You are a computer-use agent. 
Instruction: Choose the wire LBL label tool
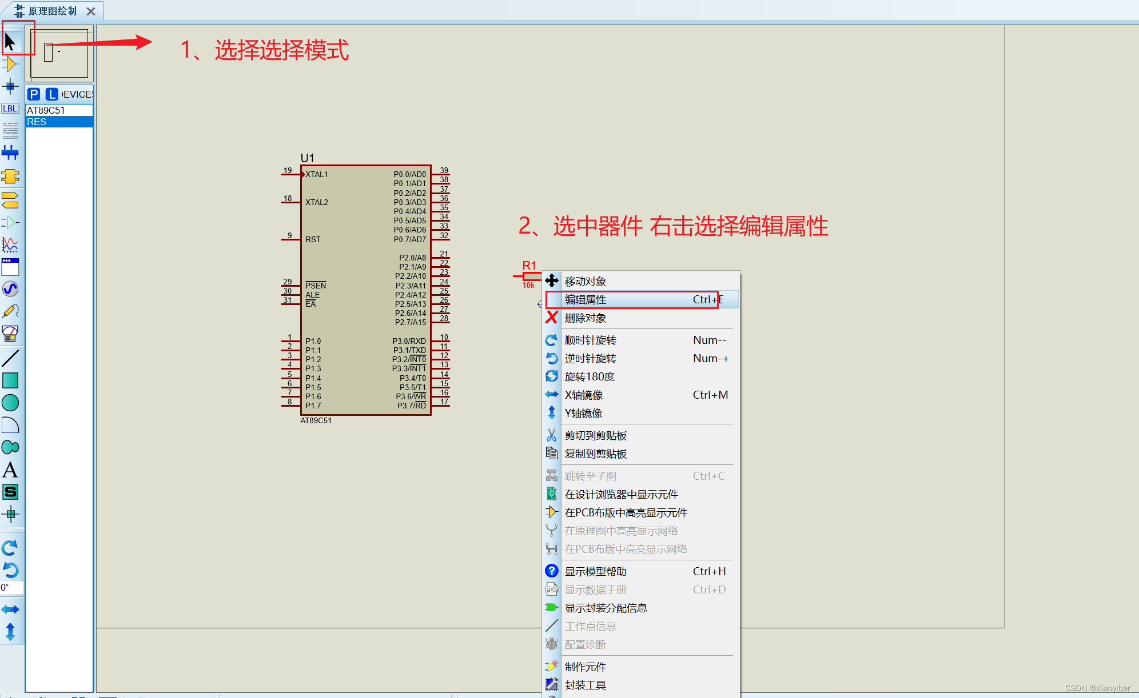[10, 109]
